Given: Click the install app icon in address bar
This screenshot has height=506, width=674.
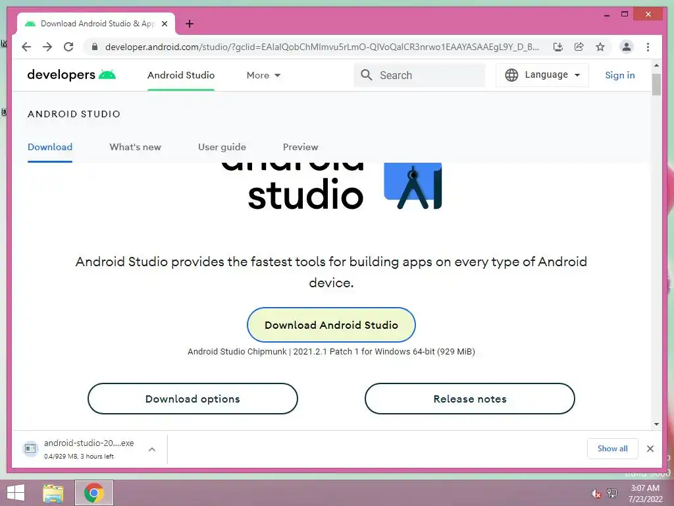Looking at the screenshot, I should coord(558,47).
